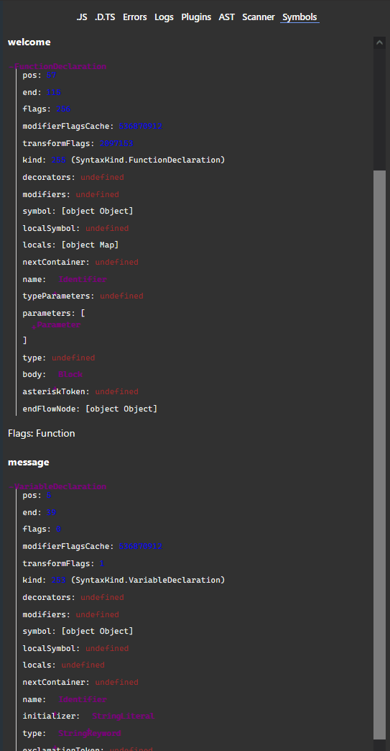Open the Logs tab
Screen dimensions: 390x751
(164, 17)
